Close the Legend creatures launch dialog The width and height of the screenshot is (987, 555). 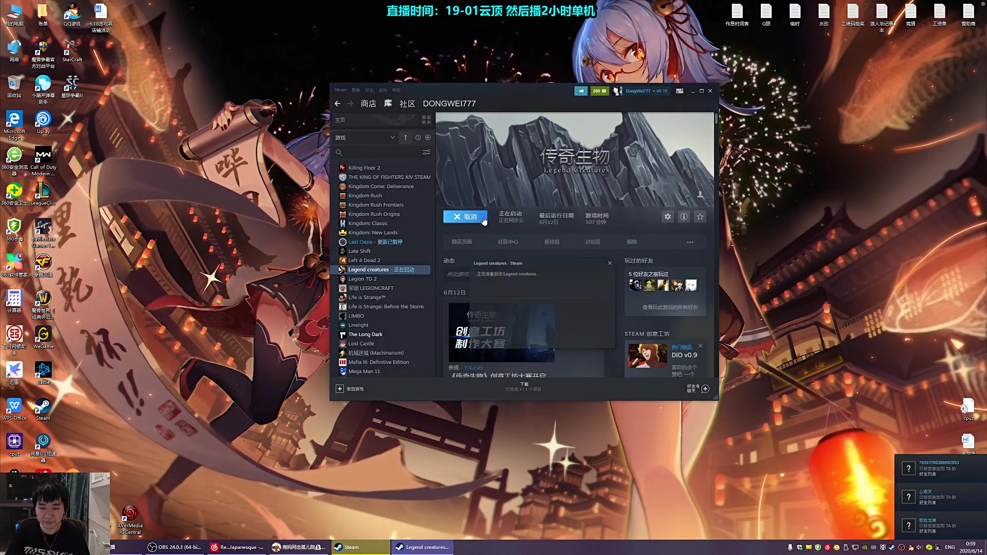tap(610, 263)
